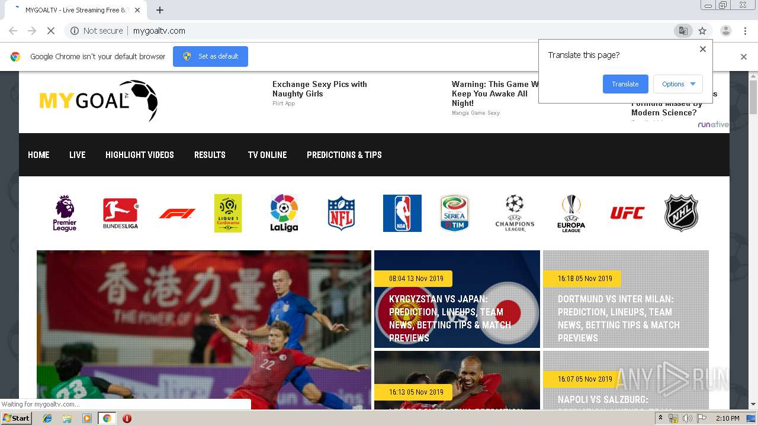
Task: Expand the Options dropdown in translate popup
Action: click(x=678, y=84)
